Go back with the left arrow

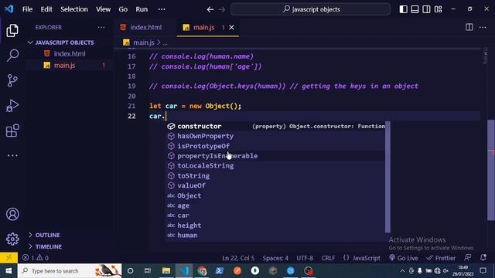pyautogui.click(x=210, y=9)
